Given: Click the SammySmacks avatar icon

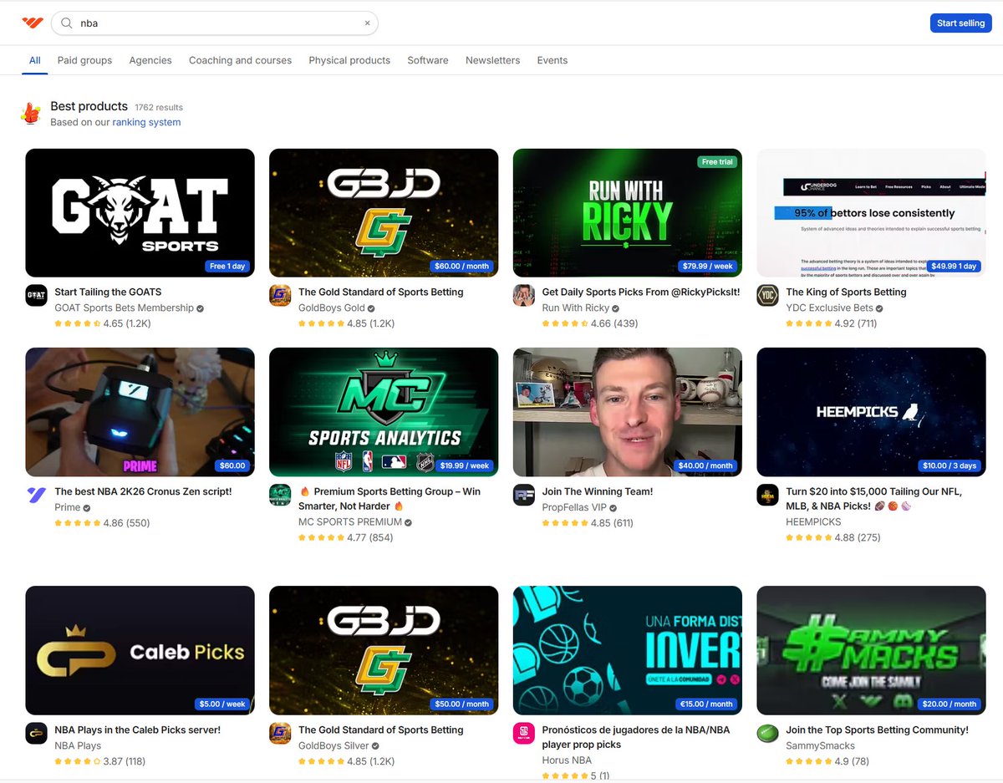Looking at the screenshot, I should tap(767, 734).
